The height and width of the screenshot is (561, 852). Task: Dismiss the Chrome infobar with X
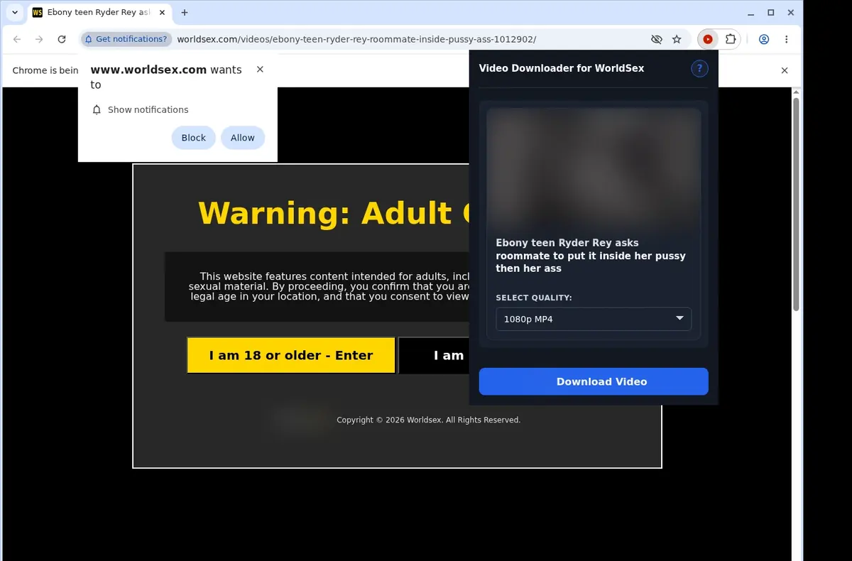pyautogui.click(x=785, y=70)
